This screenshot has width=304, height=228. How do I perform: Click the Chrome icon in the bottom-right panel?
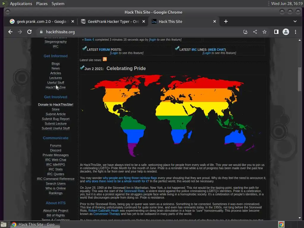(281, 224)
